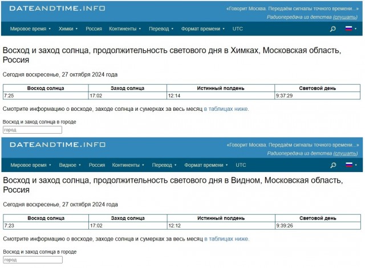Open UTC menu item in Химки page navbar
The height and width of the screenshot is (268, 365).
click(x=237, y=29)
